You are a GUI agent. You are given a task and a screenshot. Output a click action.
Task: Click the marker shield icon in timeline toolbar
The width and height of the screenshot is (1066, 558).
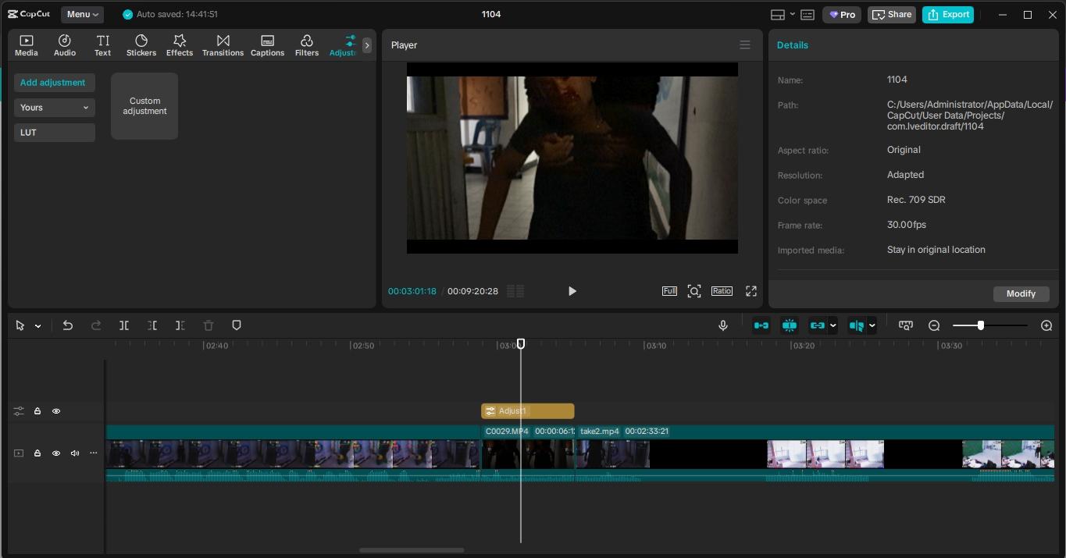pos(237,325)
